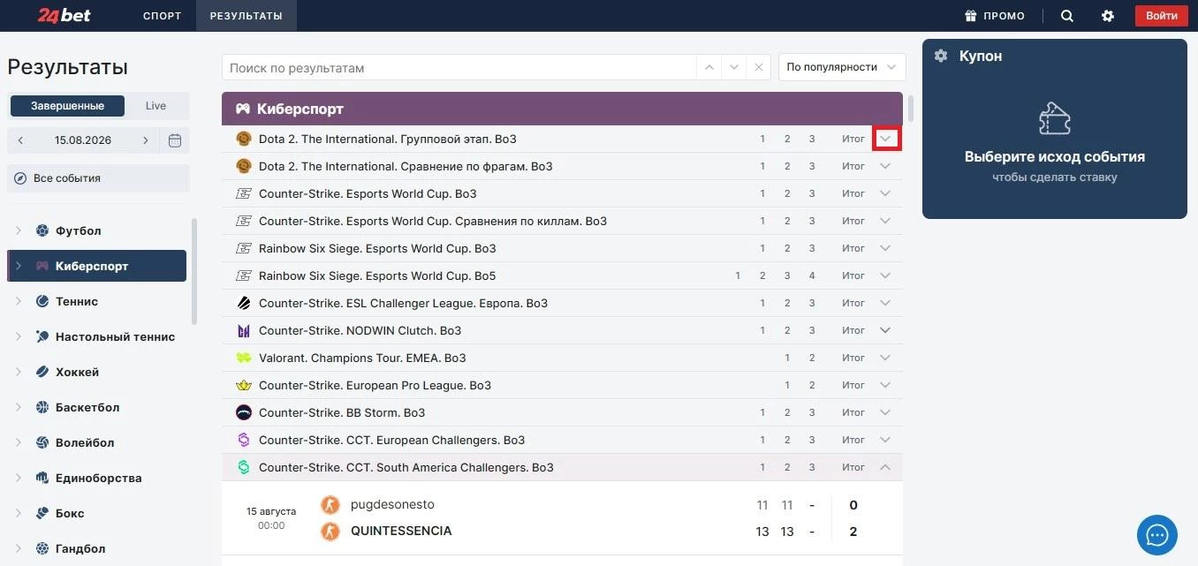Switch to Завершенные results toggle
Image resolution: width=1198 pixels, height=566 pixels.
pos(67,106)
